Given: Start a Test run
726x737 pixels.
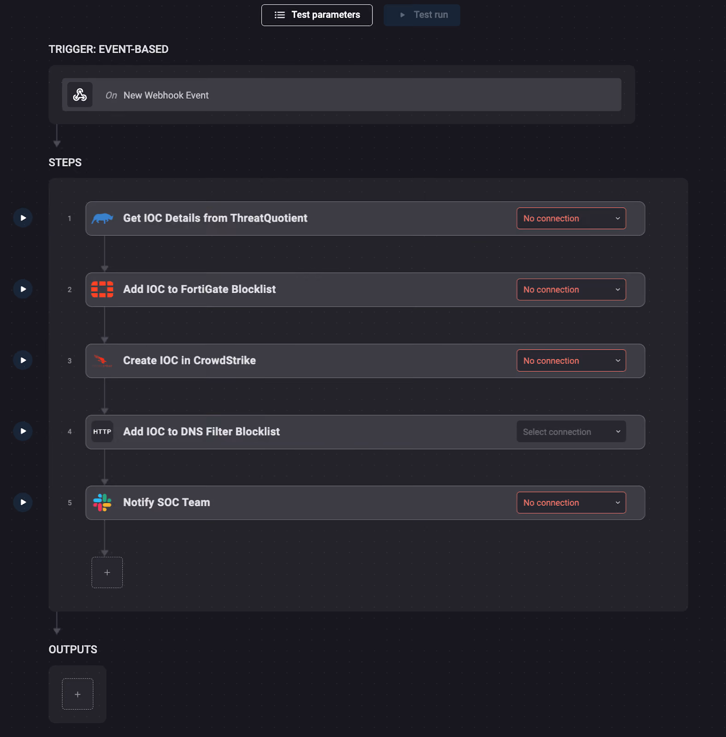Looking at the screenshot, I should pyautogui.click(x=422, y=15).
